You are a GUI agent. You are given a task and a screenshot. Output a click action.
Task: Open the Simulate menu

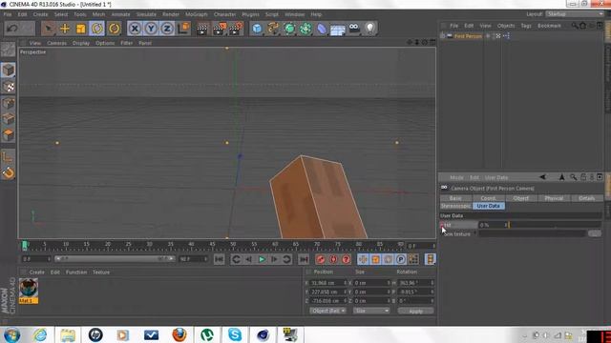tap(146, 14)
